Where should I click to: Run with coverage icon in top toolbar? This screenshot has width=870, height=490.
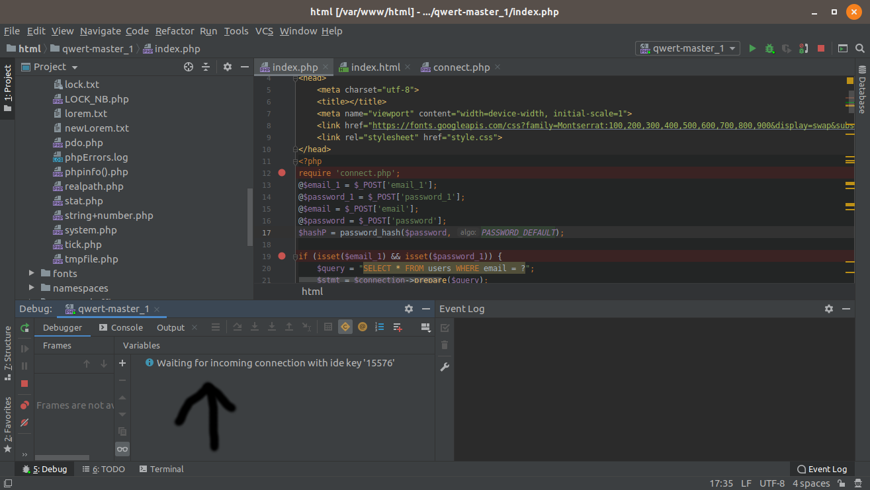pos(786,48)
